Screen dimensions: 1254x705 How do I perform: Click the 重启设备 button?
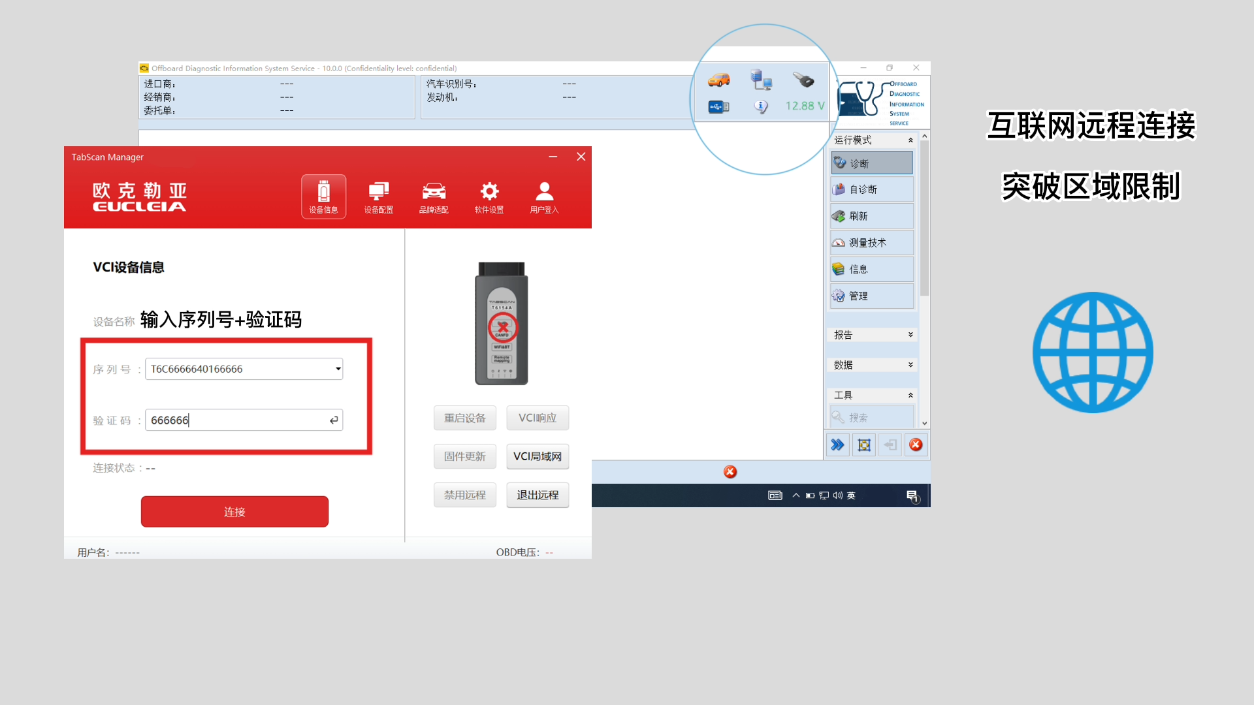465,418
